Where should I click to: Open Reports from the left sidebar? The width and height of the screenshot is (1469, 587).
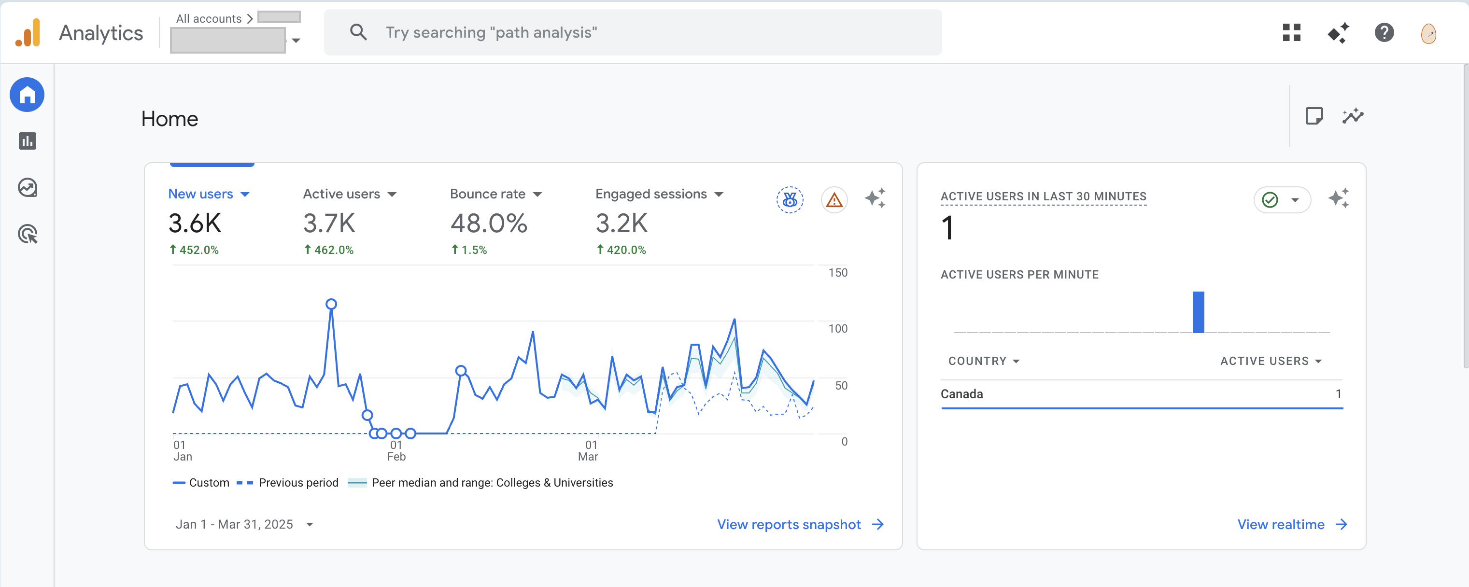(26, 141)
